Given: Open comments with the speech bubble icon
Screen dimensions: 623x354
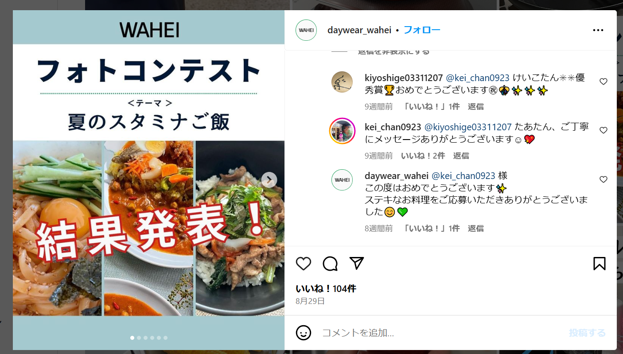Looking at the screenshot, I should pyautogui.click(x=330, y=264).
